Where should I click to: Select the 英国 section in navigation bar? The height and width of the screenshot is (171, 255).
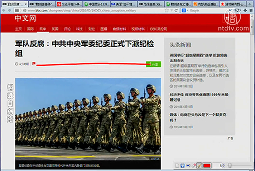click(x=55, y=29)
